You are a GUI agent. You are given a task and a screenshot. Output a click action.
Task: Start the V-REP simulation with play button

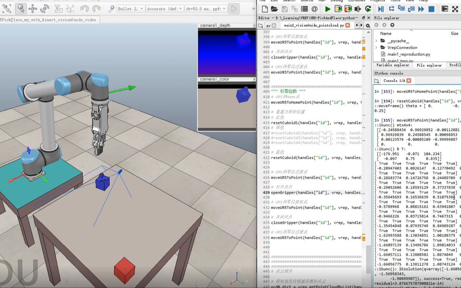(x=234, y=9)
